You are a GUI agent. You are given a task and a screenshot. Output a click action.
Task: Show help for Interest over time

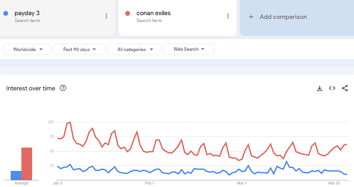click(63, 88)
